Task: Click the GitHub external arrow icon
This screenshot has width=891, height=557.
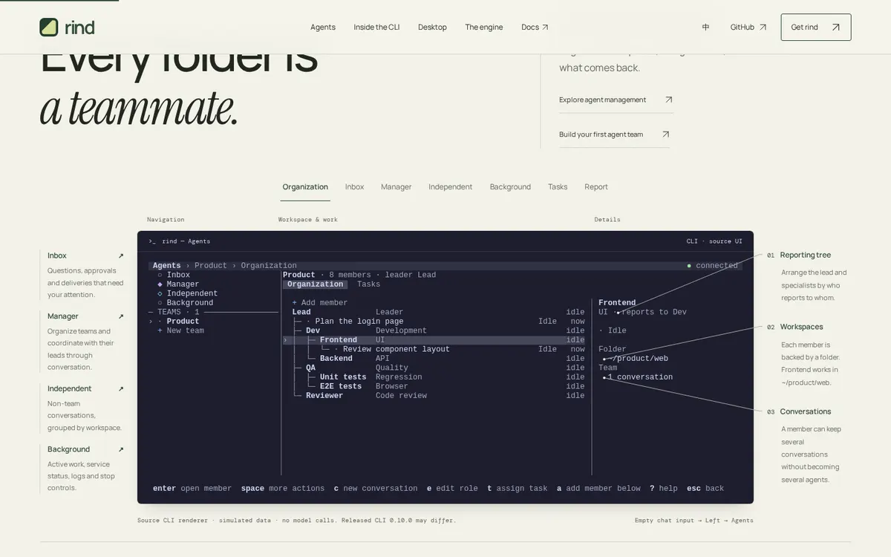Action: coord(763,27)
